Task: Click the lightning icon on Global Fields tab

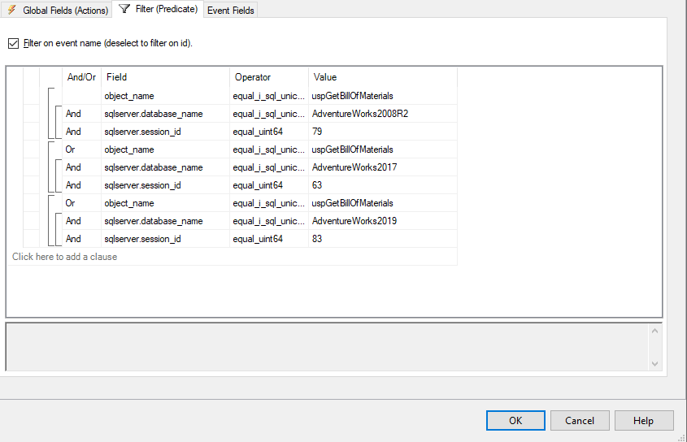Action: (12, 10)
